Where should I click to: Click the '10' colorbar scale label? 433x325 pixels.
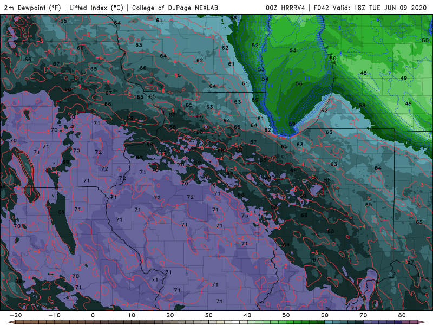[132, 315]
